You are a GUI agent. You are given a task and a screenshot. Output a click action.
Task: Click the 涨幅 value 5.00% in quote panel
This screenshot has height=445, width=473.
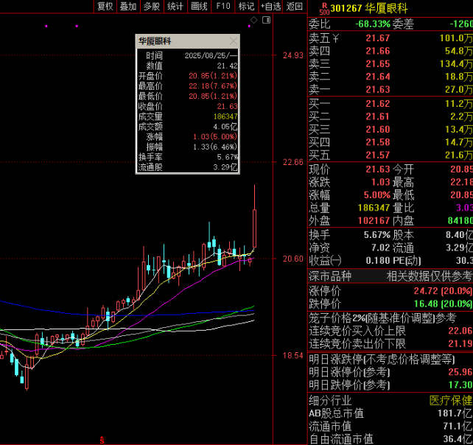tap(377, 195)
